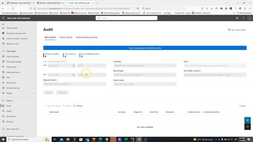Refresh the search results list
The height and width of the screenshot is (142, 253).
pyautogui.click(x=78, y=106)
